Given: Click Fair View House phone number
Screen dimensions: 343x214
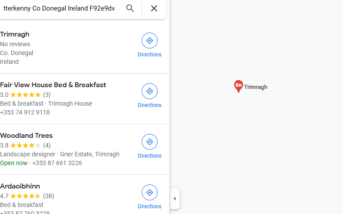Looking at the screenshot, I should (25, 112).
